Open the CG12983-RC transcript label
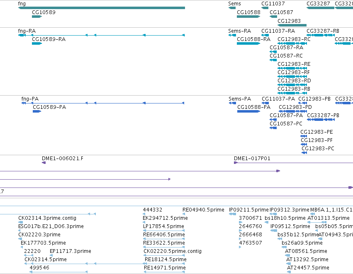 point(294,39)
